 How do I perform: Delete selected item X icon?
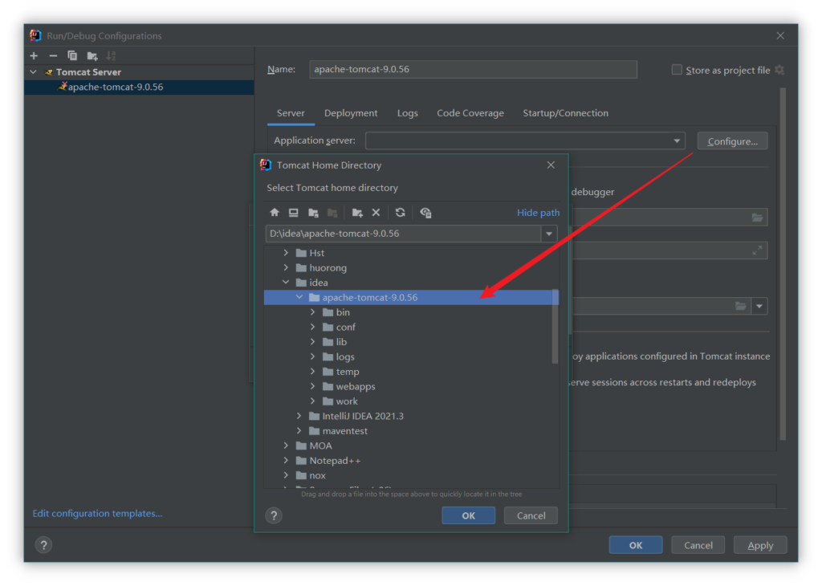376,212
